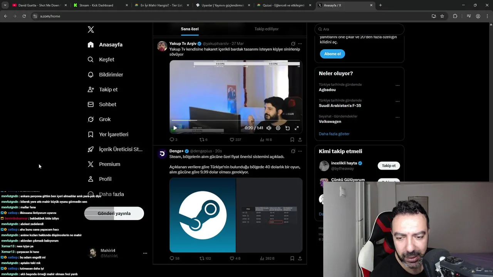Play the Yakup Tv video
This screenshot has height=277, width=493.
tap(175, 128)
